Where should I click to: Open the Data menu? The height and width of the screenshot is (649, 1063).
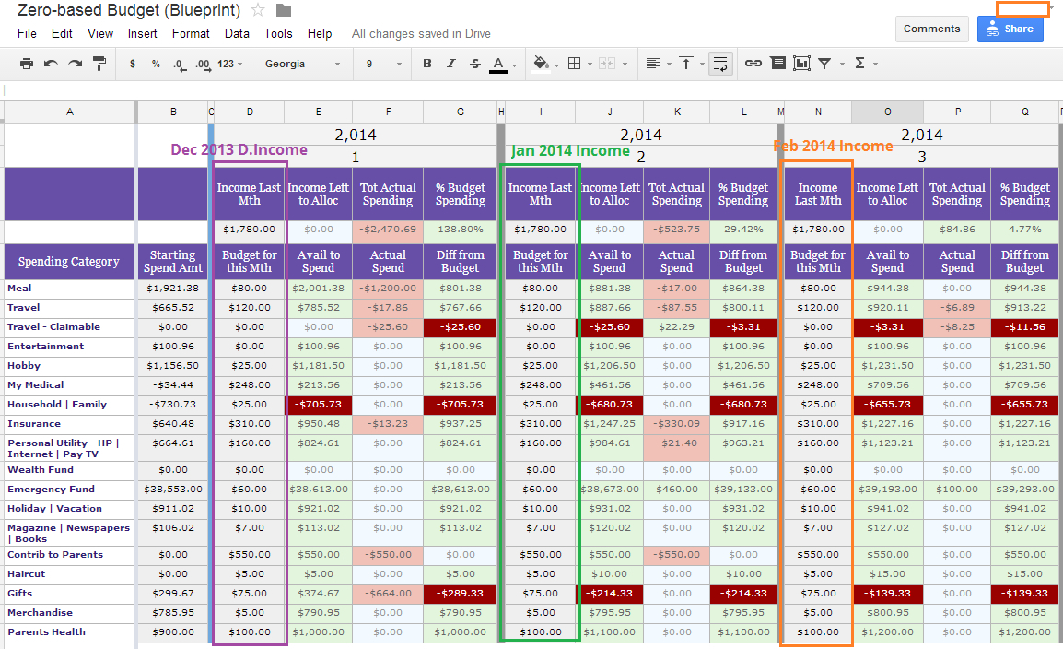pos(237,33)
